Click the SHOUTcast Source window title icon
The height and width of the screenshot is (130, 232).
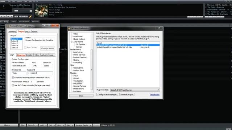pos(8,26)
